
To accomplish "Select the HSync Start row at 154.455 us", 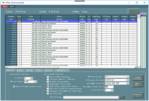I will pyautogui.click(x=71, y=61).
